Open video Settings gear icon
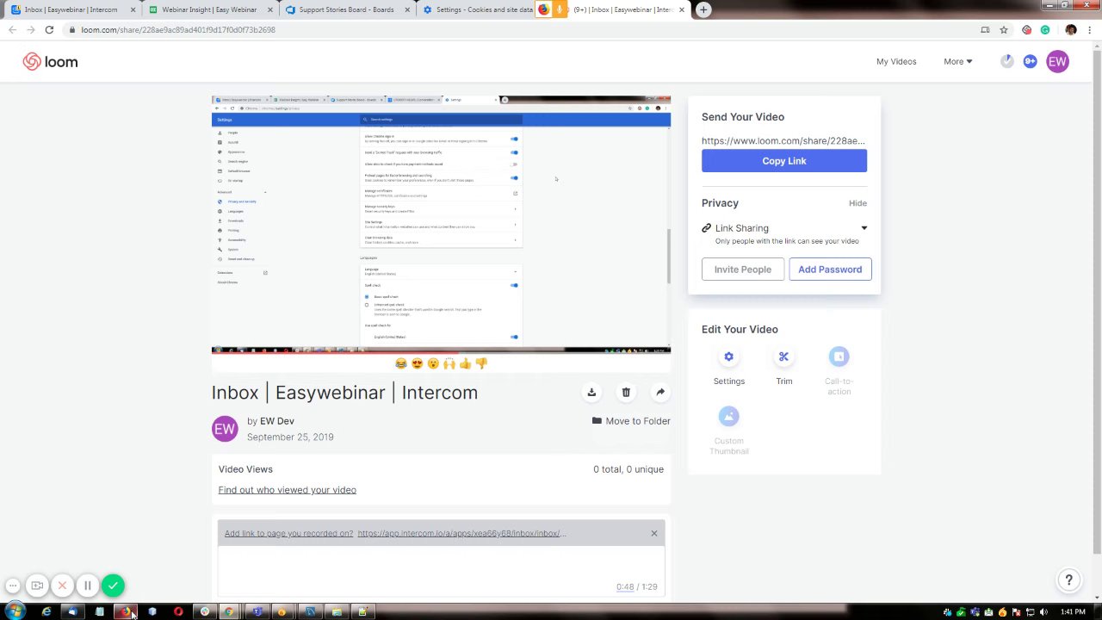Viewport: 1102px width, 620px height. click(728, 356)
